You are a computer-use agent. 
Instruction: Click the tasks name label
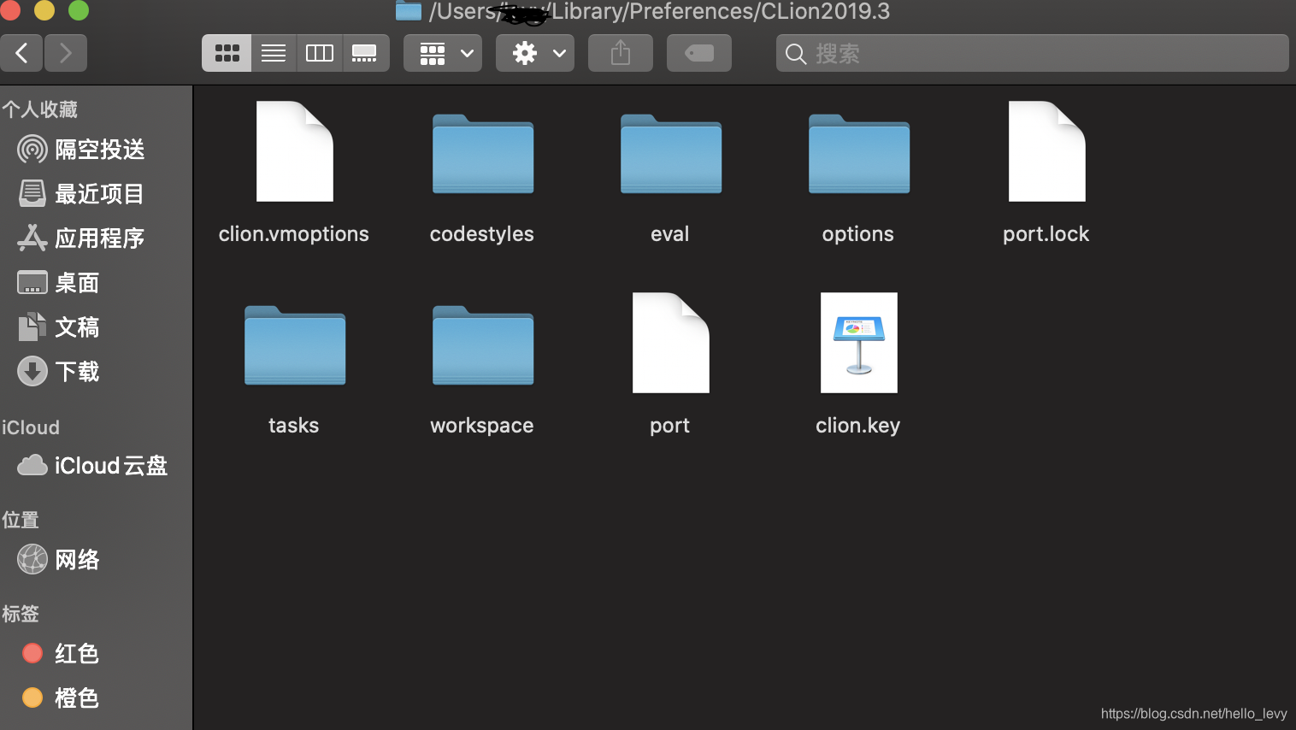coord(294,426)
